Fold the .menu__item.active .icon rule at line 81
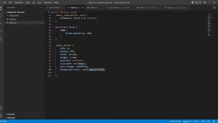This screenshot has height=123, width=218. (53, 15)
